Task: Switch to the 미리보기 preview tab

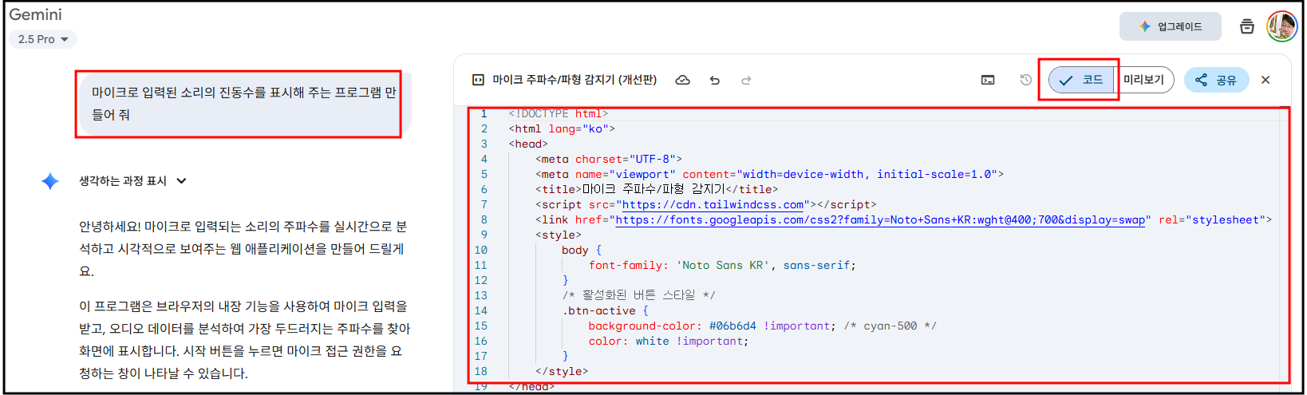Action: (x=1144, y=80)
